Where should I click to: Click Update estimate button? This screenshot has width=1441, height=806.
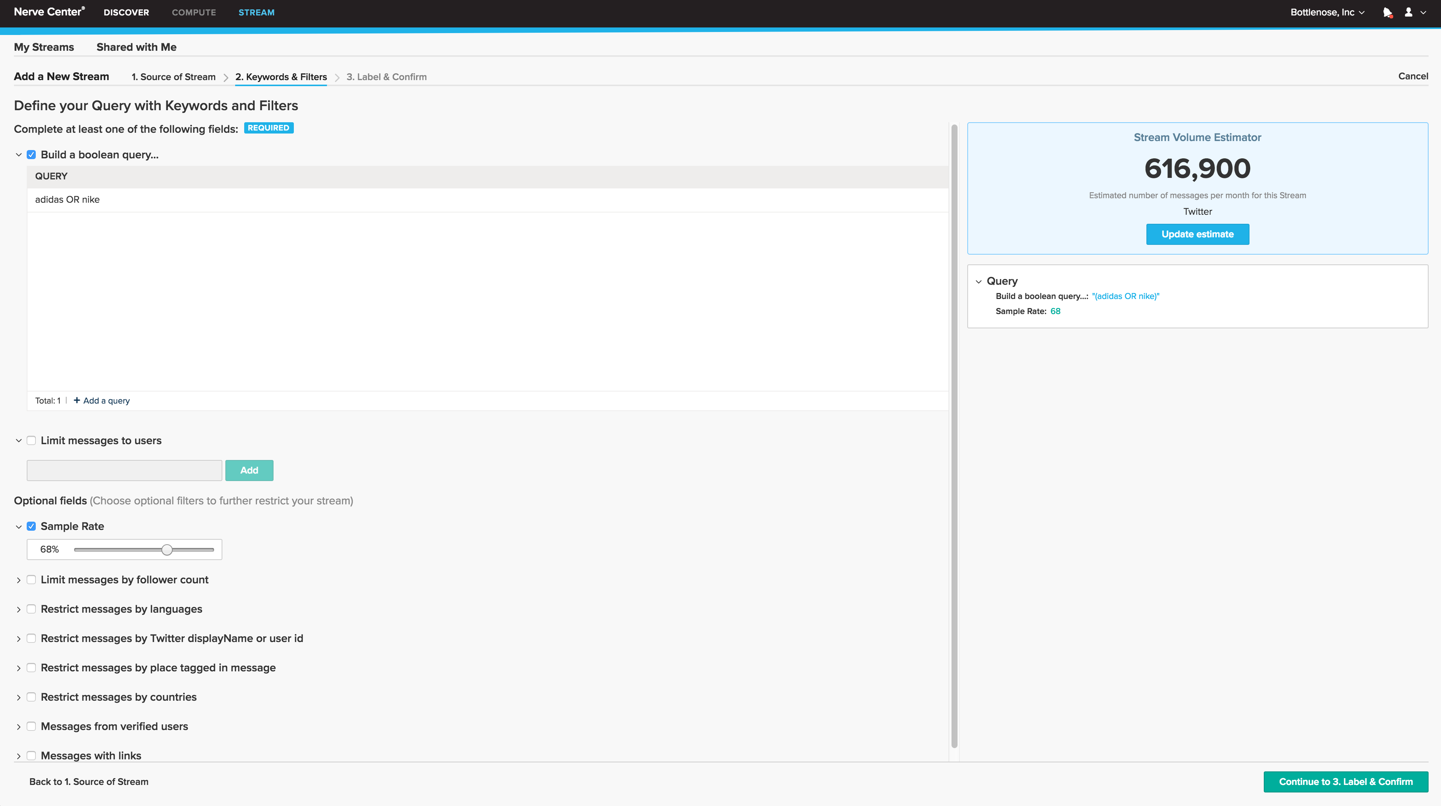coord(1198,234)
